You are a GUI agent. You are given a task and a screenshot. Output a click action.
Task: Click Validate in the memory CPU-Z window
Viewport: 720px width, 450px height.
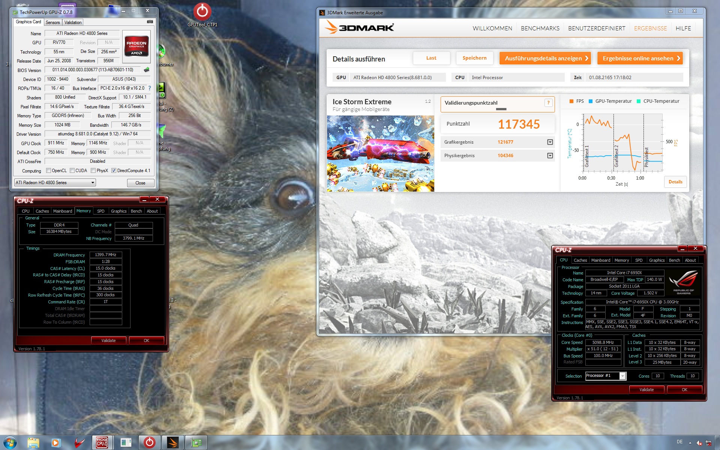coord(108,340)
